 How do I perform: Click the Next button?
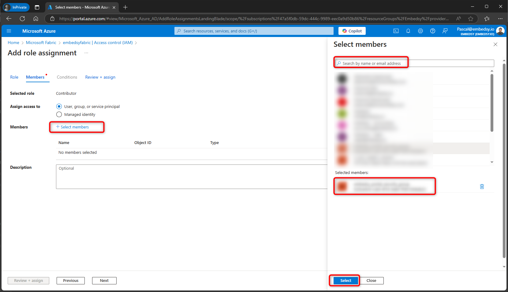[104, 280]
